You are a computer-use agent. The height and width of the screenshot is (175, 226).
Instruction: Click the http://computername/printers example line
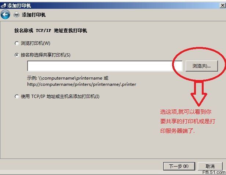pos(81,84)
